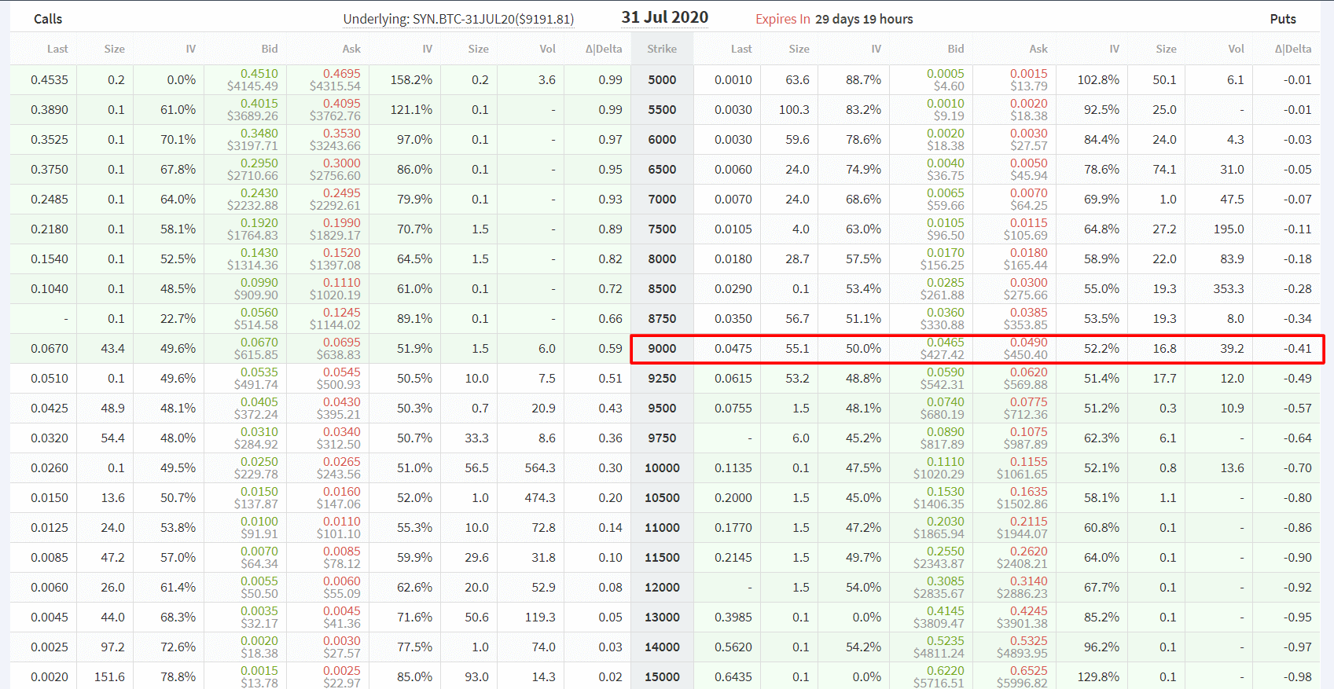Select the 10000 strike cell

(x=662, y=468)
